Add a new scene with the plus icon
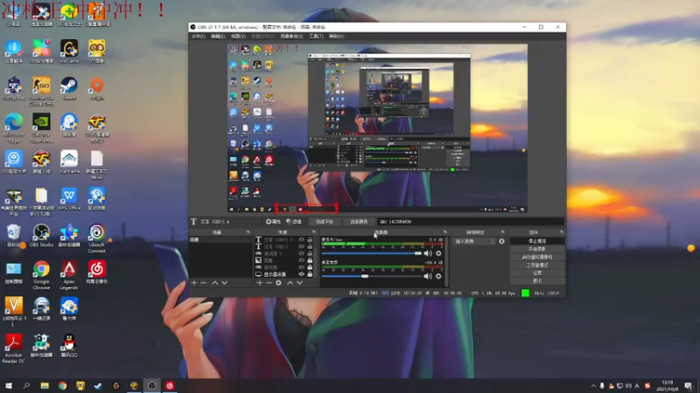This screenshot has width=700, height=393. point(193,283)
